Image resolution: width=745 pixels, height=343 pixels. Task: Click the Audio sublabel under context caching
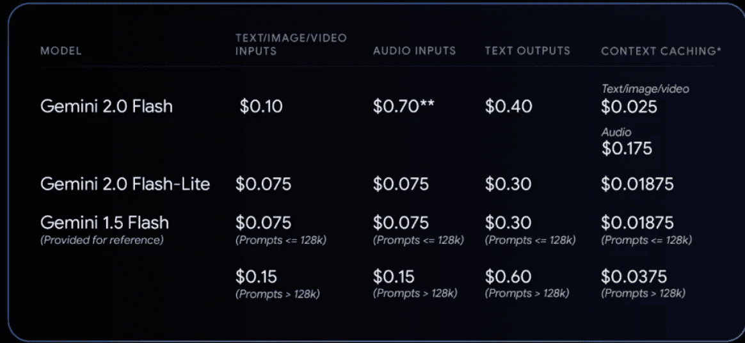[616, 132]
